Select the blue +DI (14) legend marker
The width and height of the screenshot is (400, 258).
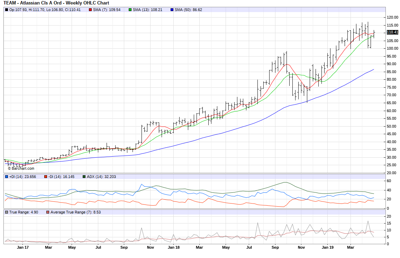[x=7, y=177]
